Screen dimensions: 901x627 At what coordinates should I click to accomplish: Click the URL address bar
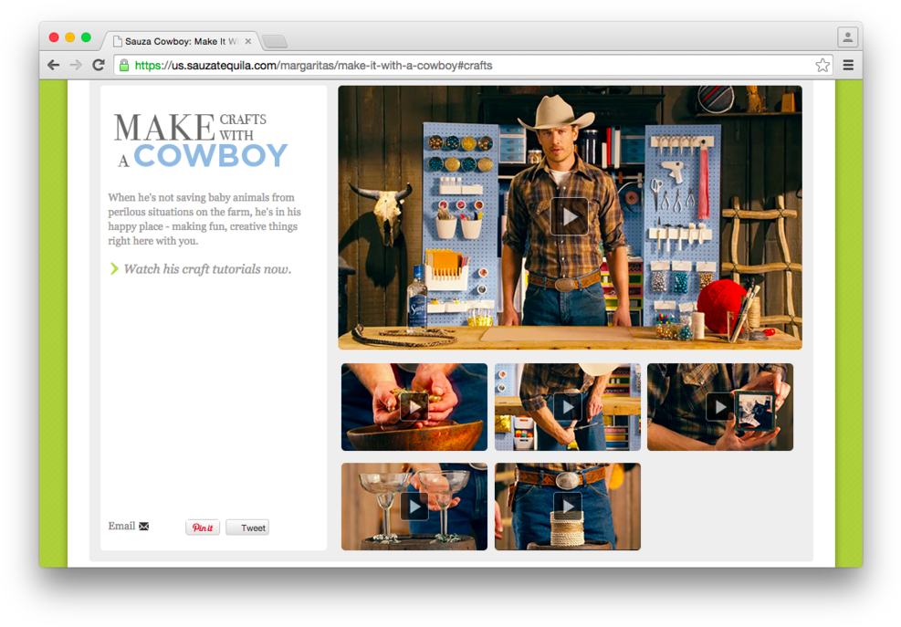456,65
